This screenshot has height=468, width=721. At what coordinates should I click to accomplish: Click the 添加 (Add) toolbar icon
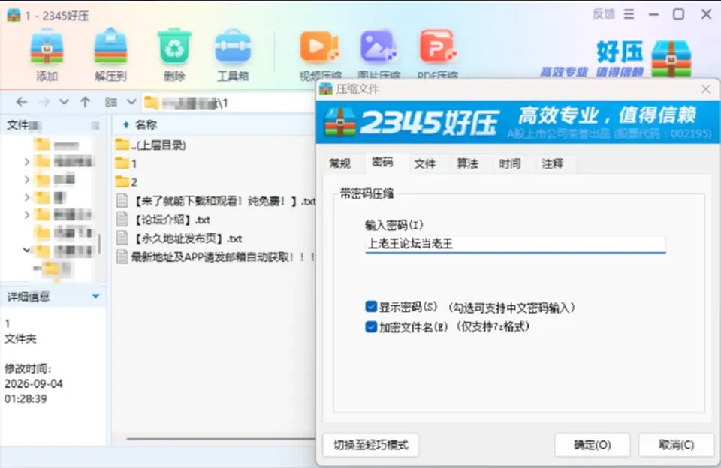pos(47,54)
